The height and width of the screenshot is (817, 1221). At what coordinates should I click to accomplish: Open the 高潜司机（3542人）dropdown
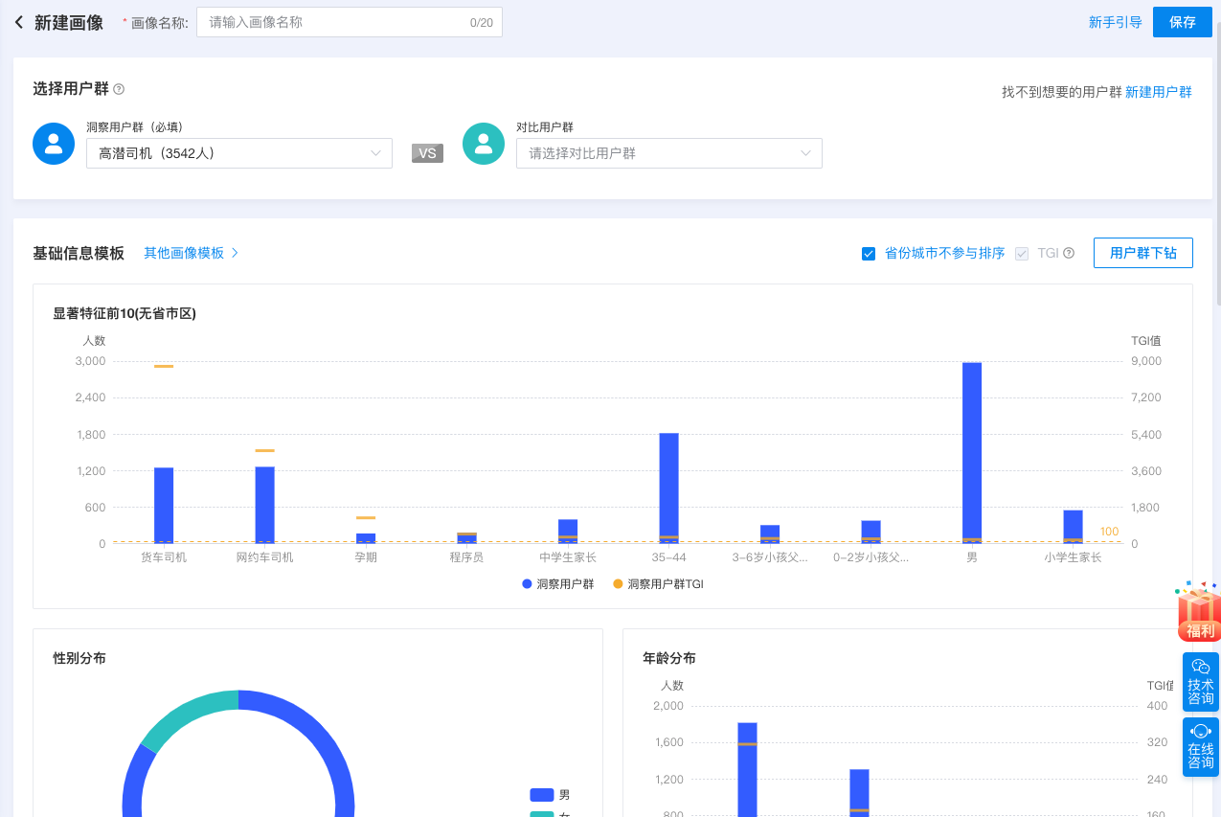[x=239, y=153]
